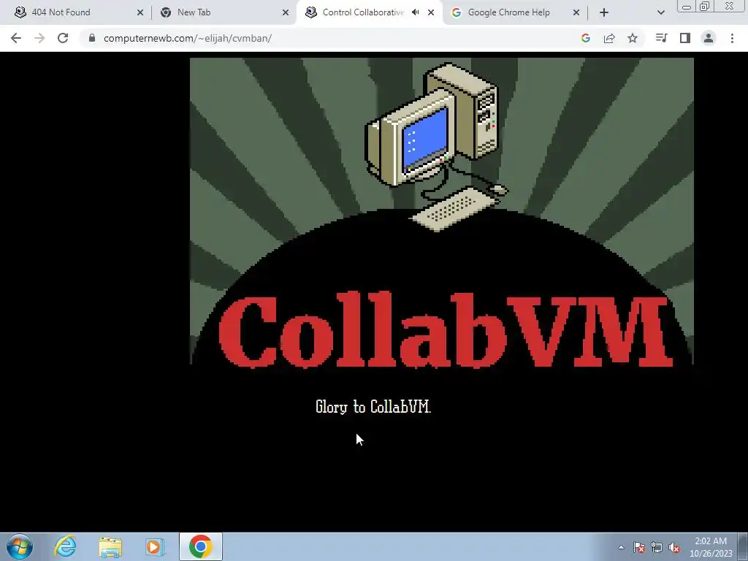The image size is (748, 561).
Task: Bookmark this page with the star icon
Action: [x=632, y=38]
